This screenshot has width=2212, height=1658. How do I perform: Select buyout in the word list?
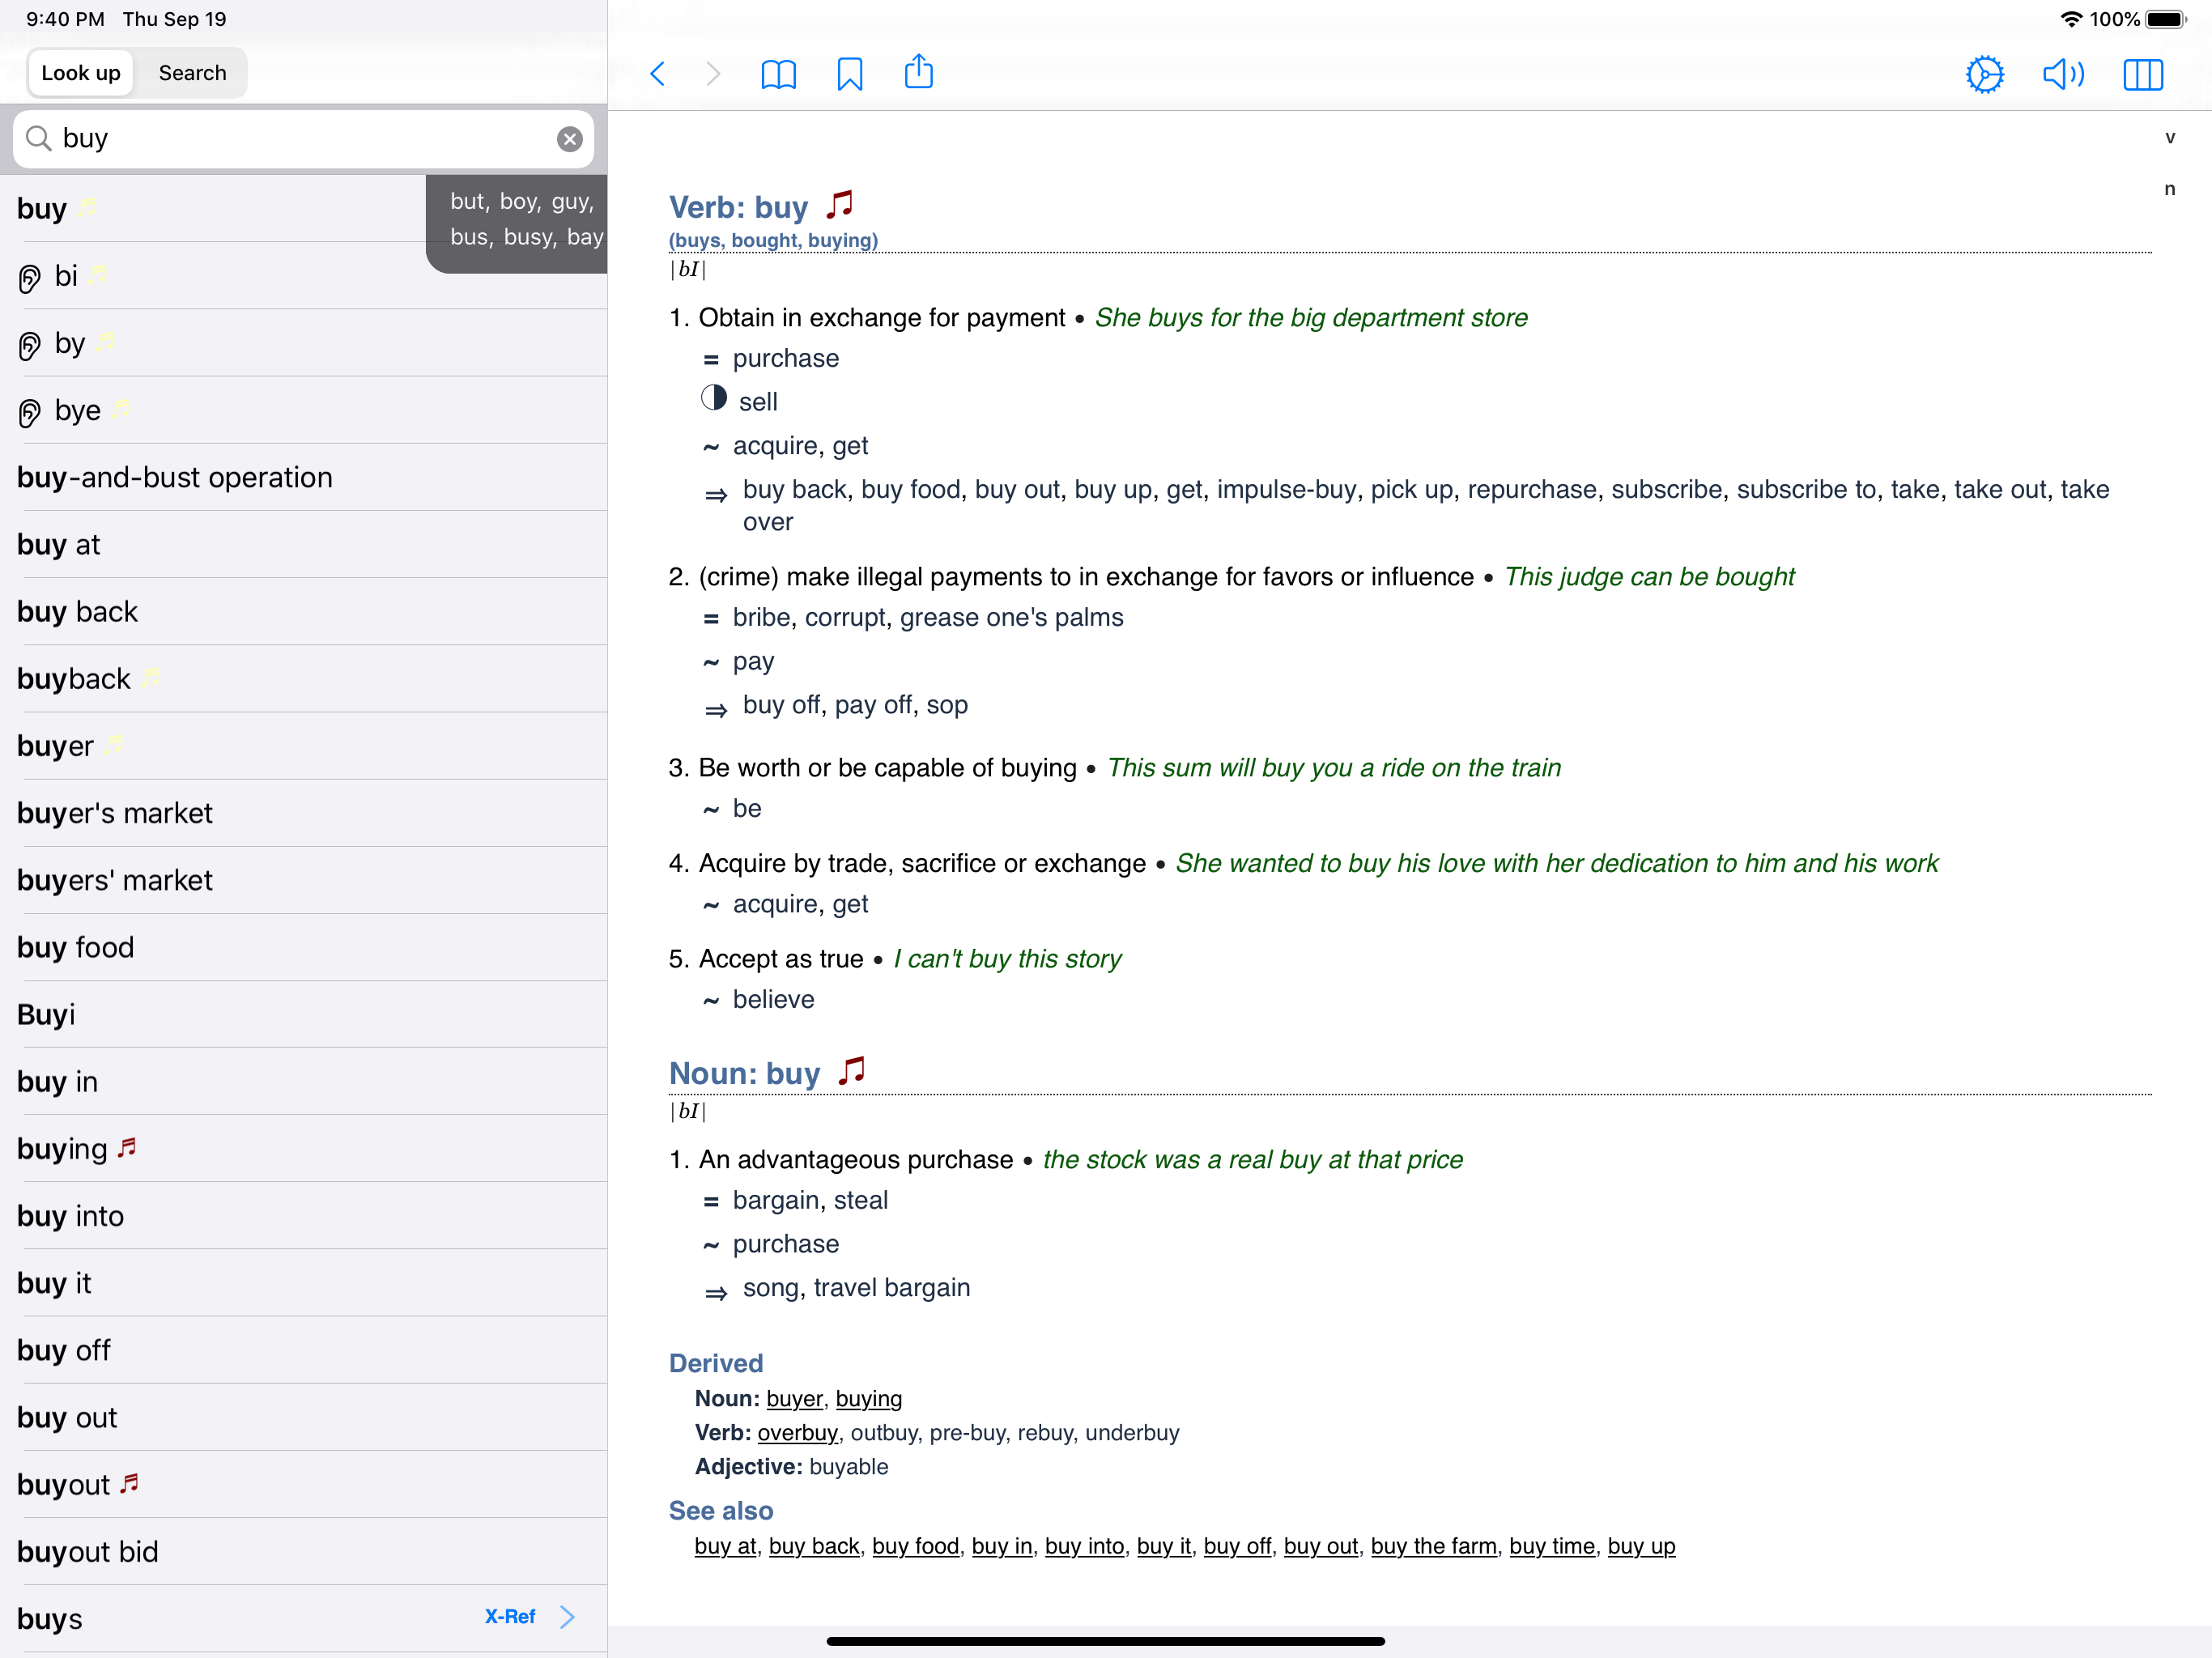tap(64, 1485)
